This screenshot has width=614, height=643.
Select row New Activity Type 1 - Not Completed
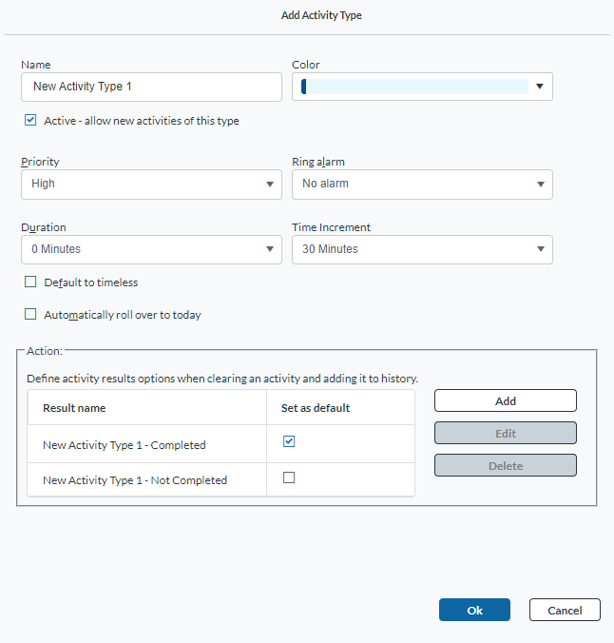(x=221, y=479)
